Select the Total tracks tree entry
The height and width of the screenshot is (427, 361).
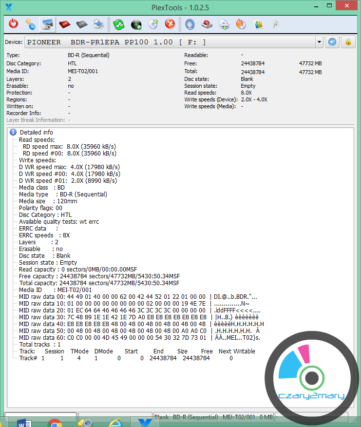[x=39, y=344]
